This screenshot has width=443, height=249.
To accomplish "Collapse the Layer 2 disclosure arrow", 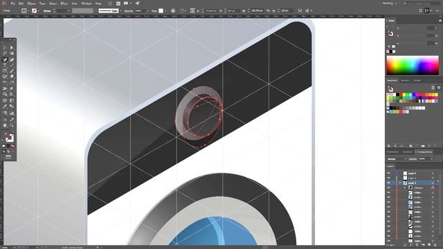I will tap(400, 183).
